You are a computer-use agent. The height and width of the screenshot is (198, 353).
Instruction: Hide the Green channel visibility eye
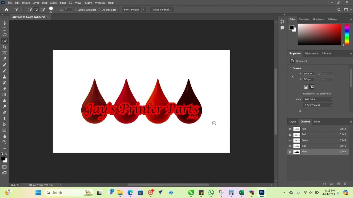click(290, 141)
